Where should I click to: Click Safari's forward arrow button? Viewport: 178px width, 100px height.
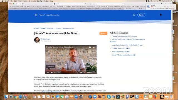pyautogui.click(x=19, y=4)
